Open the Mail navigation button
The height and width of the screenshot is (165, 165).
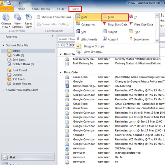coord(28,157)
